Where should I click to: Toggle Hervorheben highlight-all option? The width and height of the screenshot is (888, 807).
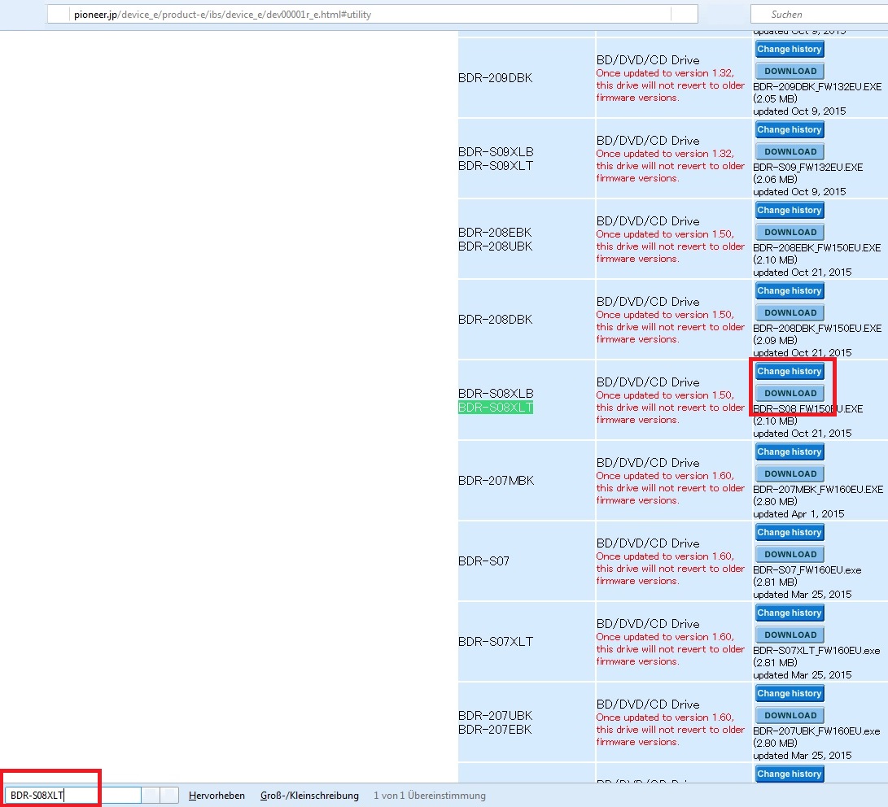217,795
